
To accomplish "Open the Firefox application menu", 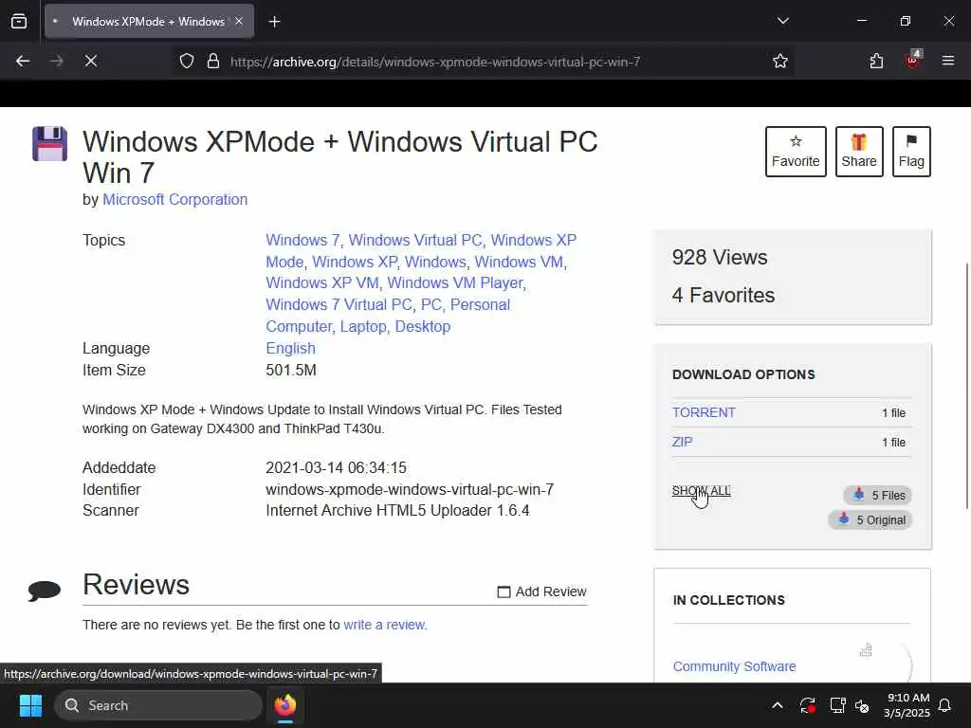I will (x=948, y=62).
